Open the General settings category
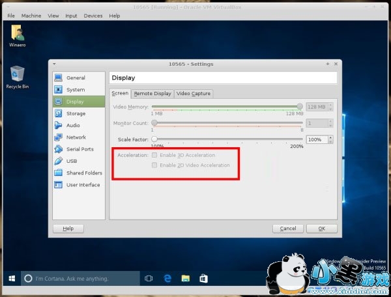The image size is (391, 297). click(75, 78)
